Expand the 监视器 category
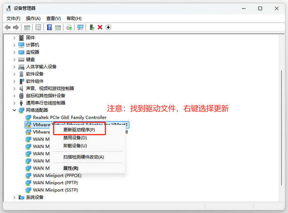The height and width of the screenshot is (213, 288). (14, 52)
